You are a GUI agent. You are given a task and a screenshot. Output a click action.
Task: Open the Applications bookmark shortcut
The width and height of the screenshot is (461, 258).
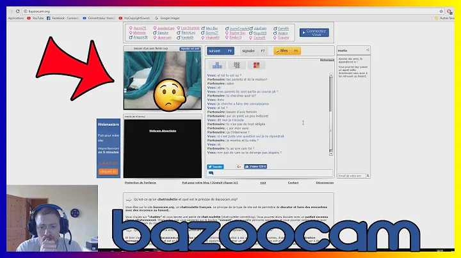16,18
